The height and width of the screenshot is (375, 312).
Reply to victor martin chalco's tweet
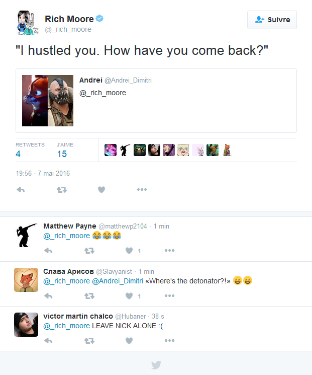tap(48, 341)
